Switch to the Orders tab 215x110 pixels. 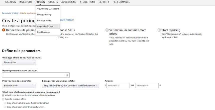coord(53,2)
